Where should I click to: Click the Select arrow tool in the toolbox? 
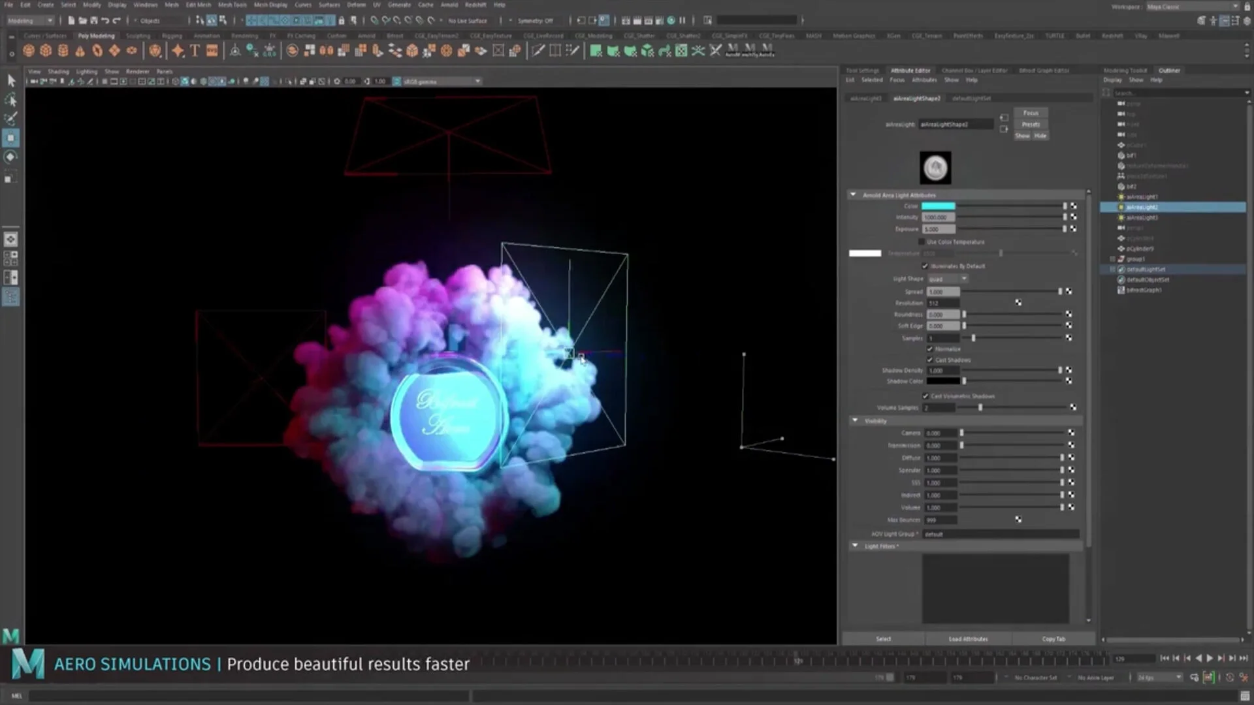(x=10, y=80)
